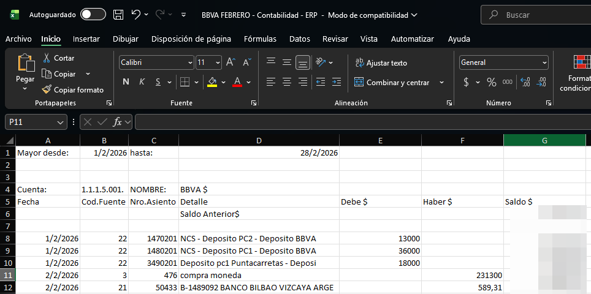Switch to the Disposición de página tab
The image size is (591, 294).
pyautogui.click(x=191, y=39)
